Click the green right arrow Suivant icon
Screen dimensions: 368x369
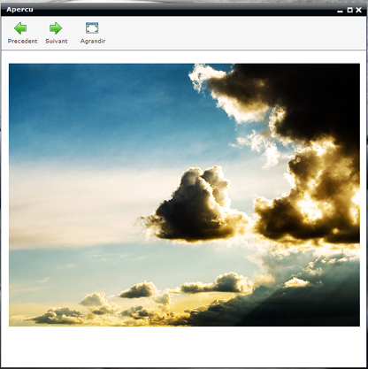coord(56,28)
